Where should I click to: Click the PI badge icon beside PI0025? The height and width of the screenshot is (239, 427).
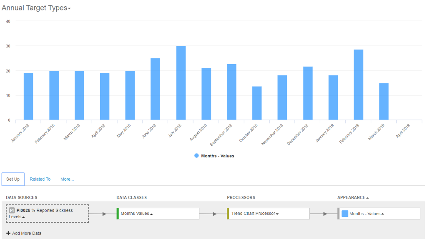point(12,210)
